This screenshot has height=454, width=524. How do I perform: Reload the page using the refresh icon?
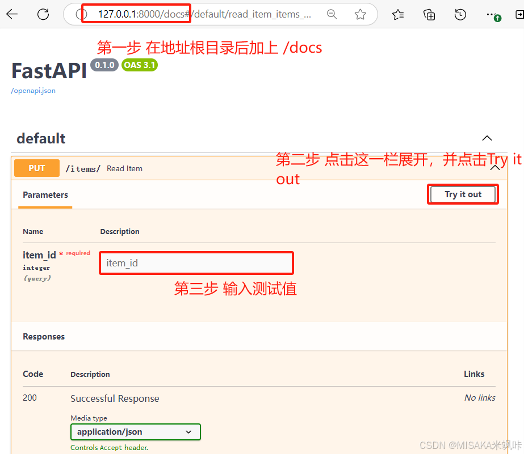point(43,14)
